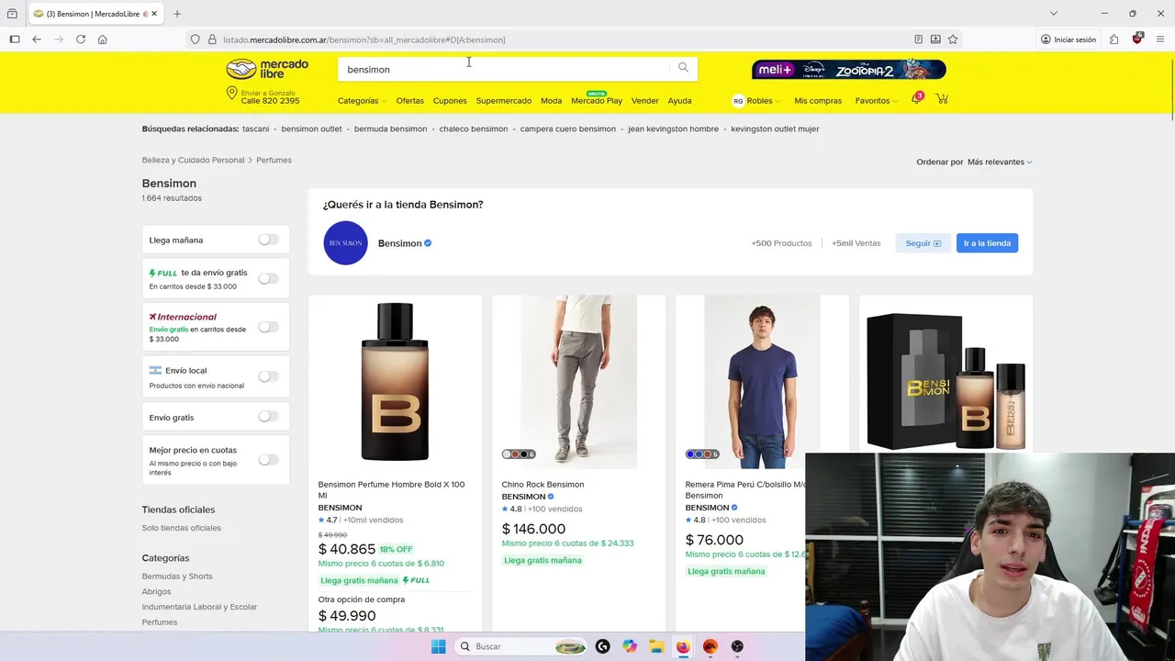Click the Bensimon store logo avatar

pyautogui.click(x=345, y=243)
